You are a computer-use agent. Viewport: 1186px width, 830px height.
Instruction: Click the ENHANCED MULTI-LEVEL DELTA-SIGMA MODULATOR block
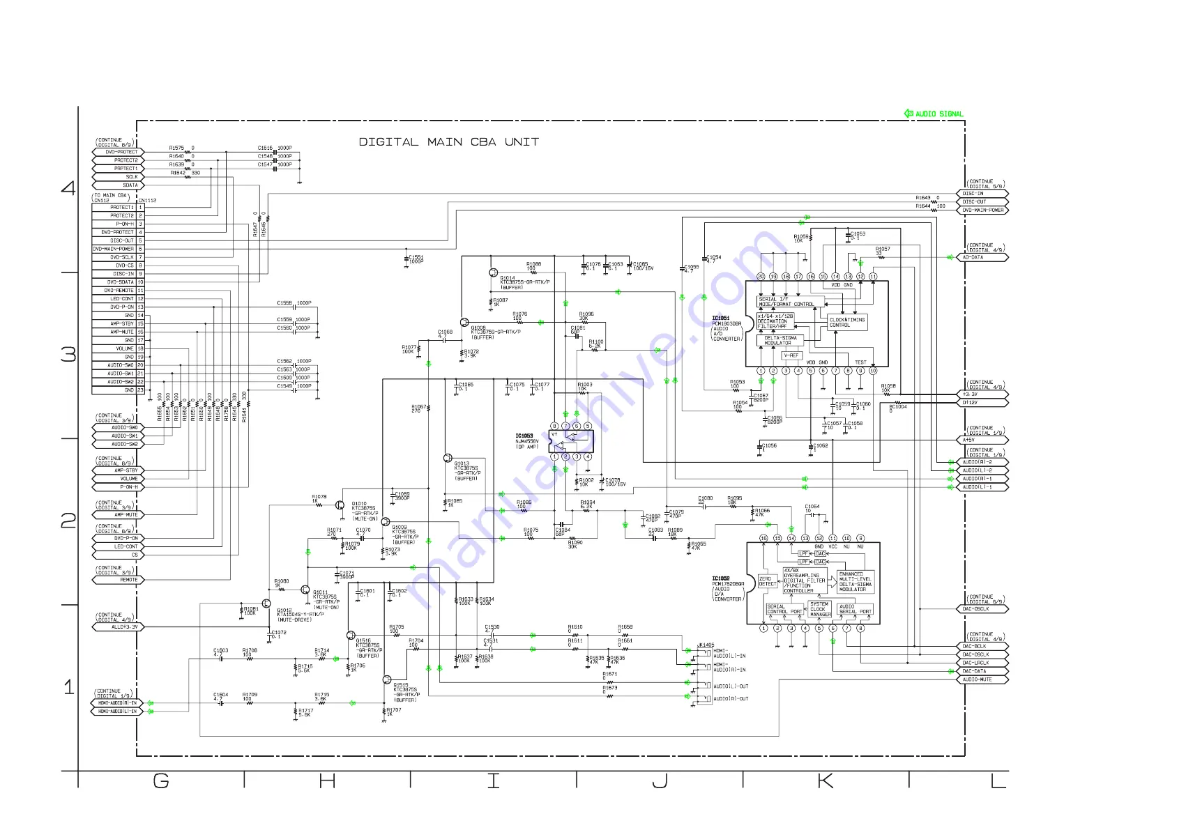click(856, 582)
